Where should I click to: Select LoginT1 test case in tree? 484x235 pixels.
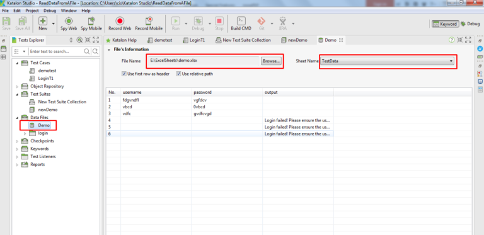[45, 79]
